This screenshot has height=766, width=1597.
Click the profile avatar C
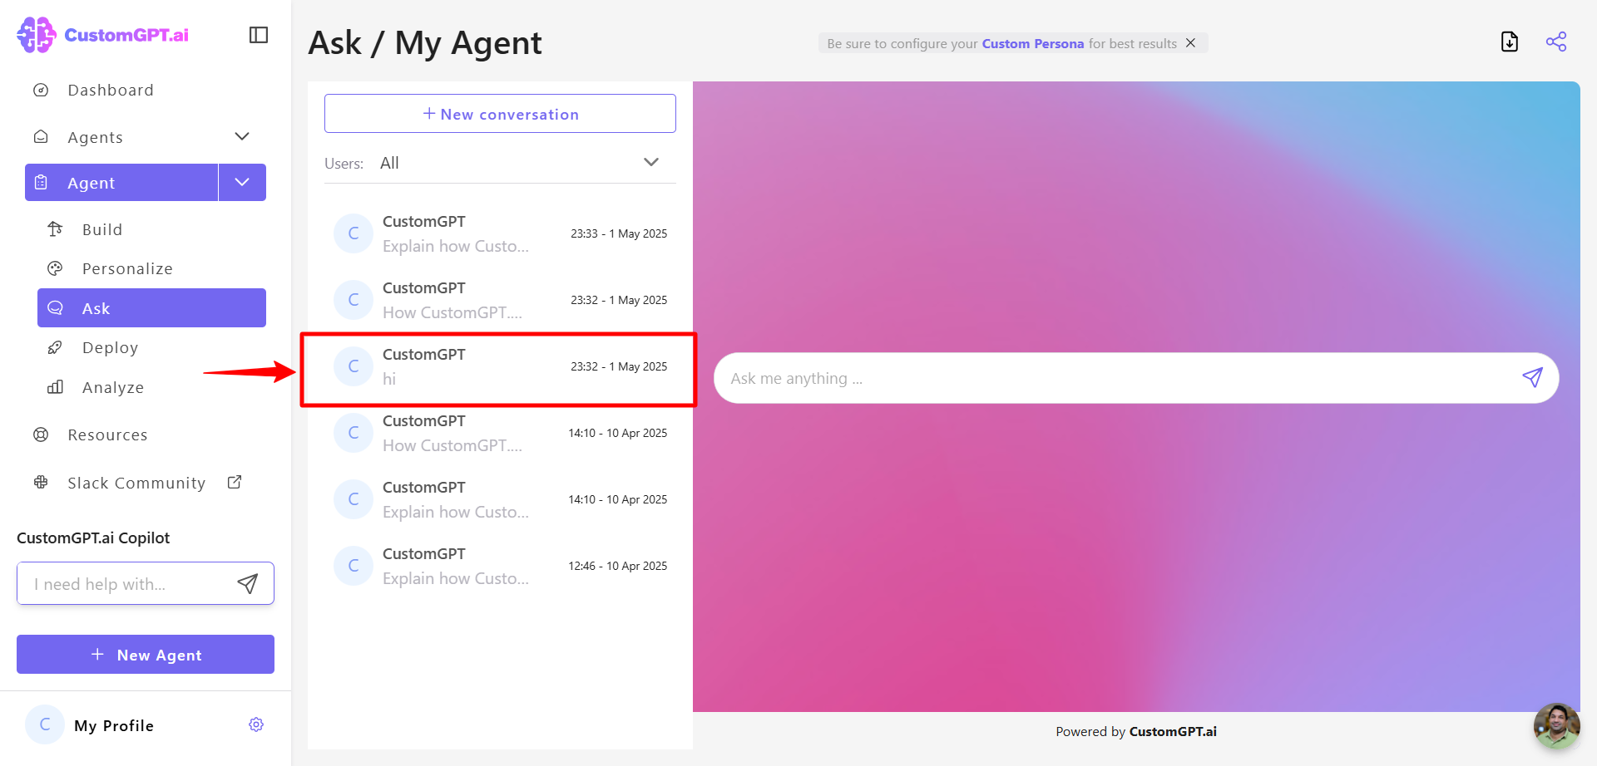point(45,724)
